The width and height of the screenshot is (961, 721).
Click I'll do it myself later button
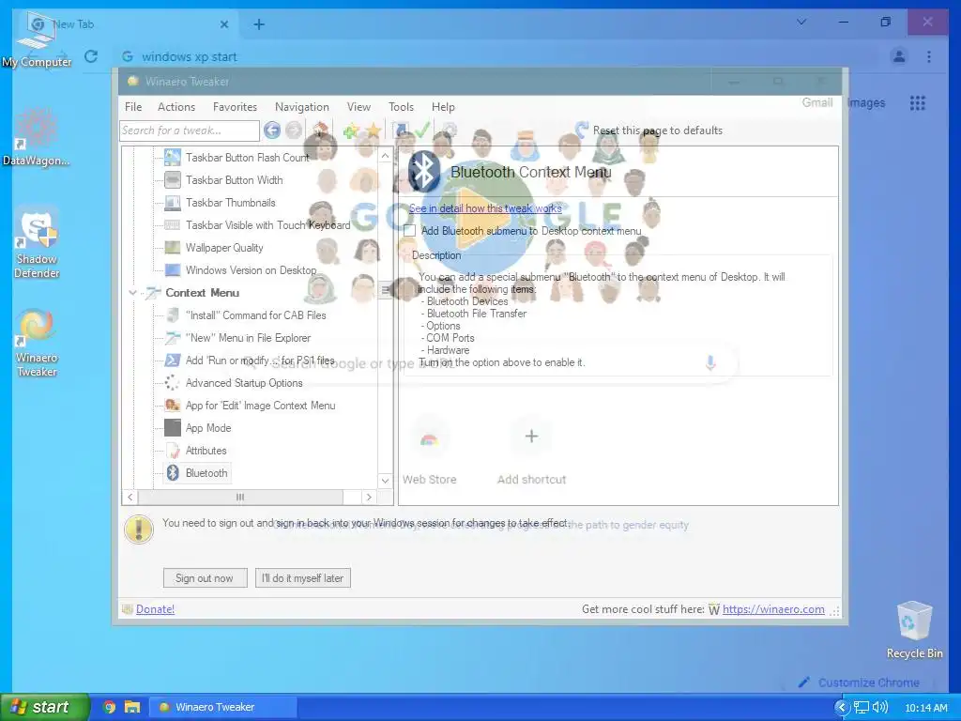(x=303, y=578)
